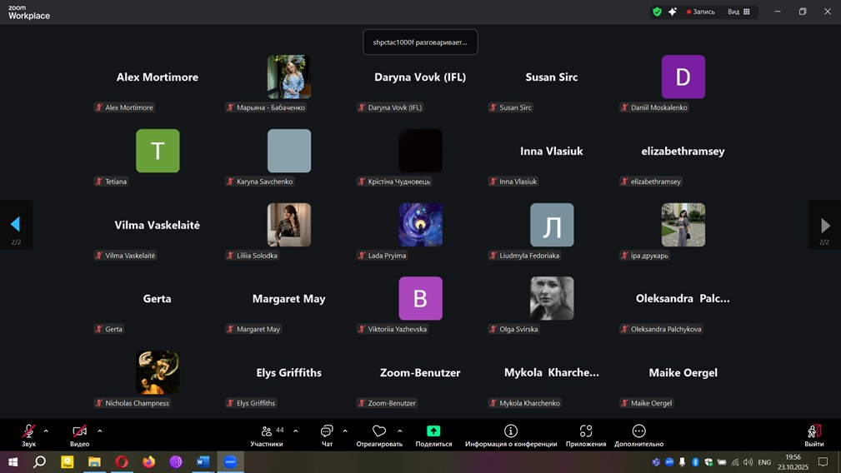The width and height of the screenshot is (841, 473).
Task: Open the Отреагировать reactions menu
Action: tap(379, 435)
